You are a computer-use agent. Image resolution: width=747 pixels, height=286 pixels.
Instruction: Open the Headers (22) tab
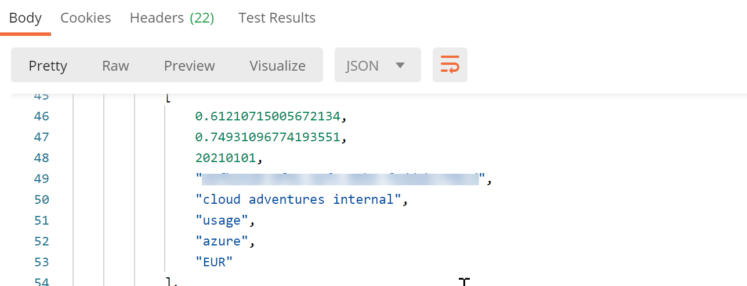tap(172, 18)
